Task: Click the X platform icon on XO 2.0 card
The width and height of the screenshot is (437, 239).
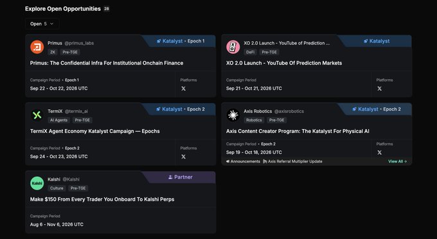Action: [379, 89]
